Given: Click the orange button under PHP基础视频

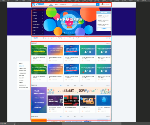Looking at the screenshot, I should tap(69, 27).
